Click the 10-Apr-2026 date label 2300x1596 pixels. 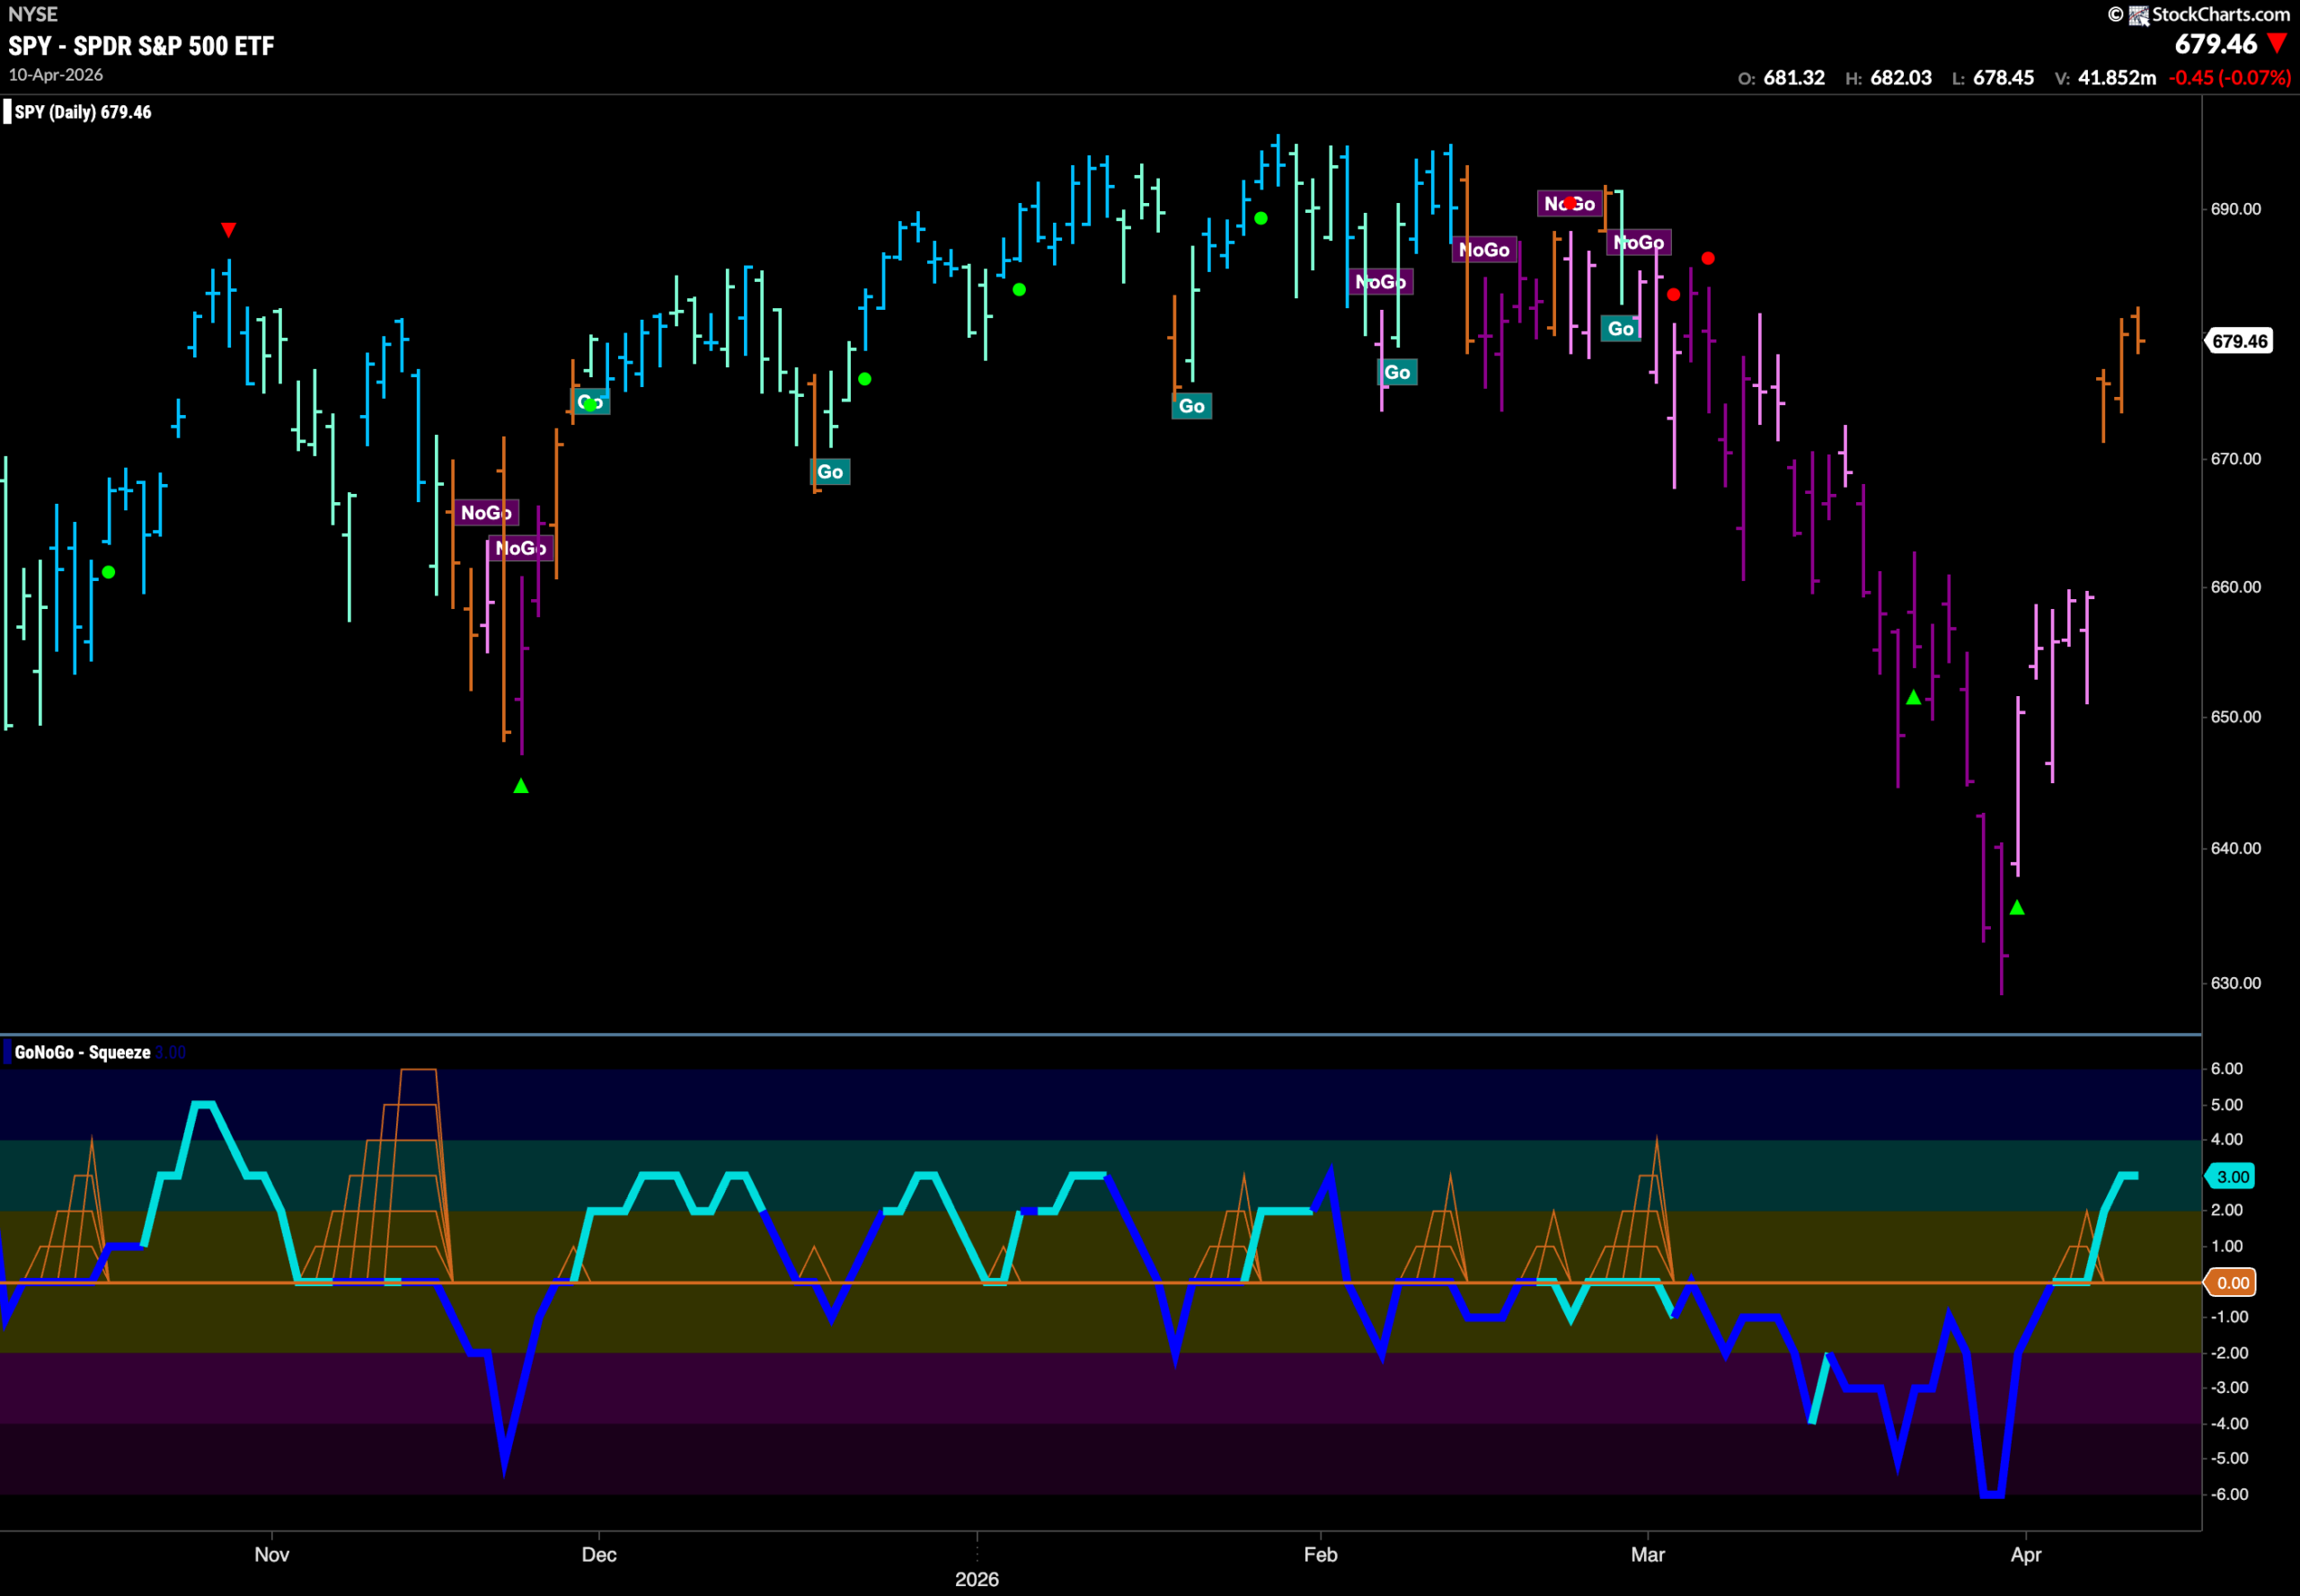(56, 75)
